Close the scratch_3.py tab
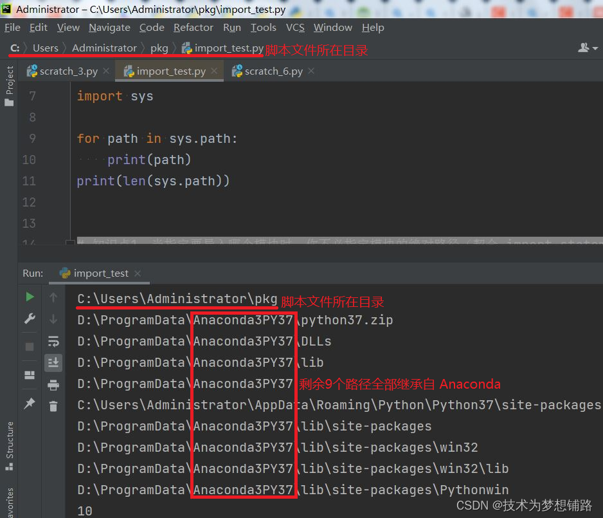 coord(107,71)
